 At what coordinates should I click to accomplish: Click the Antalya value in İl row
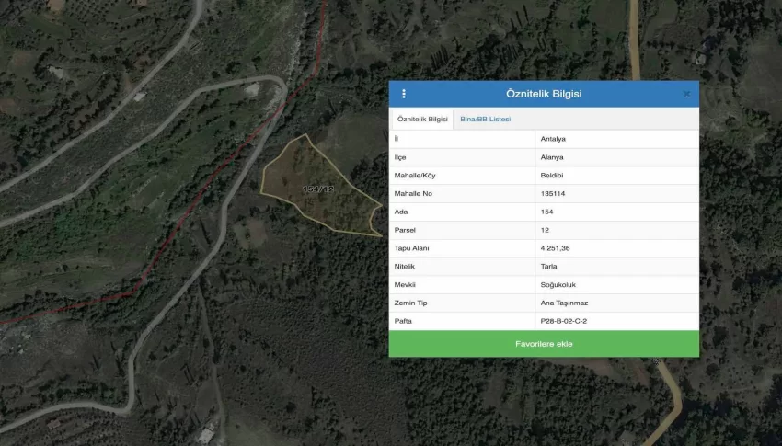click(553, 140)
